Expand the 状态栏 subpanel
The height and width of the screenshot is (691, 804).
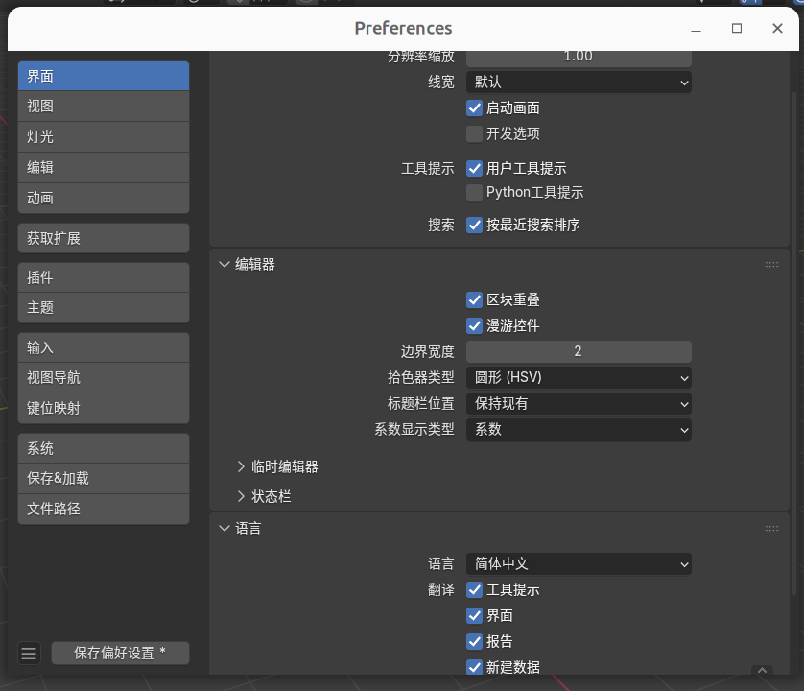[x=241, y=496]
